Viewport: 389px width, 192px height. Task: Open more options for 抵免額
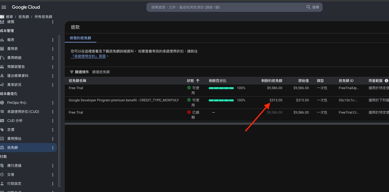pyautogui.click(x=53, y=148)
